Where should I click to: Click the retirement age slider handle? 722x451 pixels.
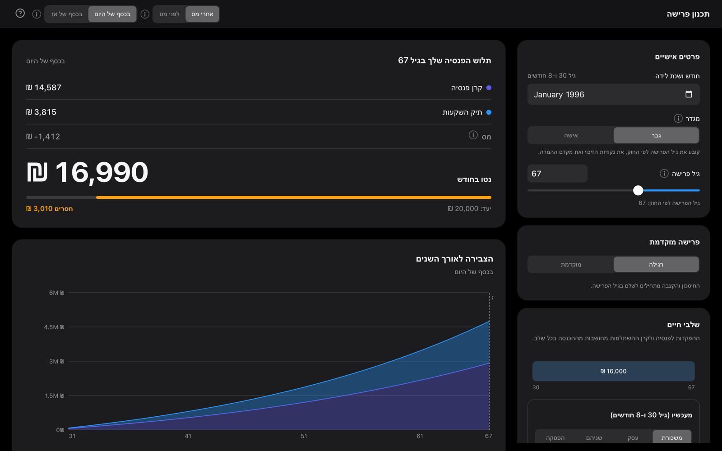[x=638, y=190]
